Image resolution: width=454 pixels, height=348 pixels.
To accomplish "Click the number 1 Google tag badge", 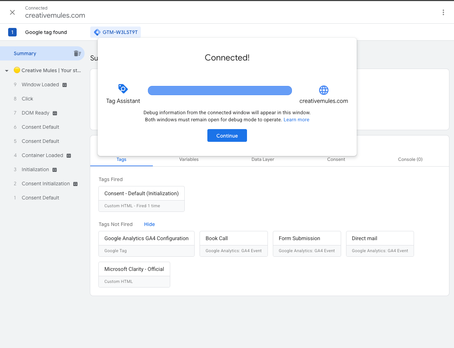I will 12,32.
